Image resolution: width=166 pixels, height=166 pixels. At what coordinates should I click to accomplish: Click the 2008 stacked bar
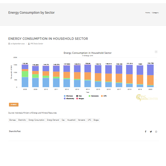pos(25,76)
